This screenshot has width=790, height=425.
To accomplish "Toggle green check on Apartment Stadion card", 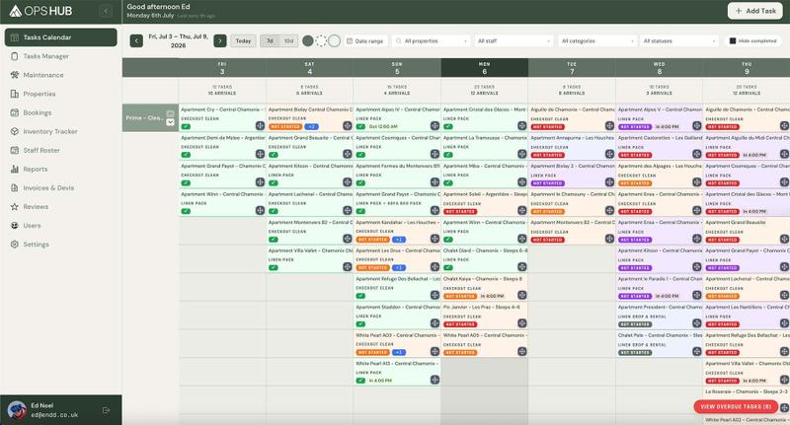I will pos(360,324).
